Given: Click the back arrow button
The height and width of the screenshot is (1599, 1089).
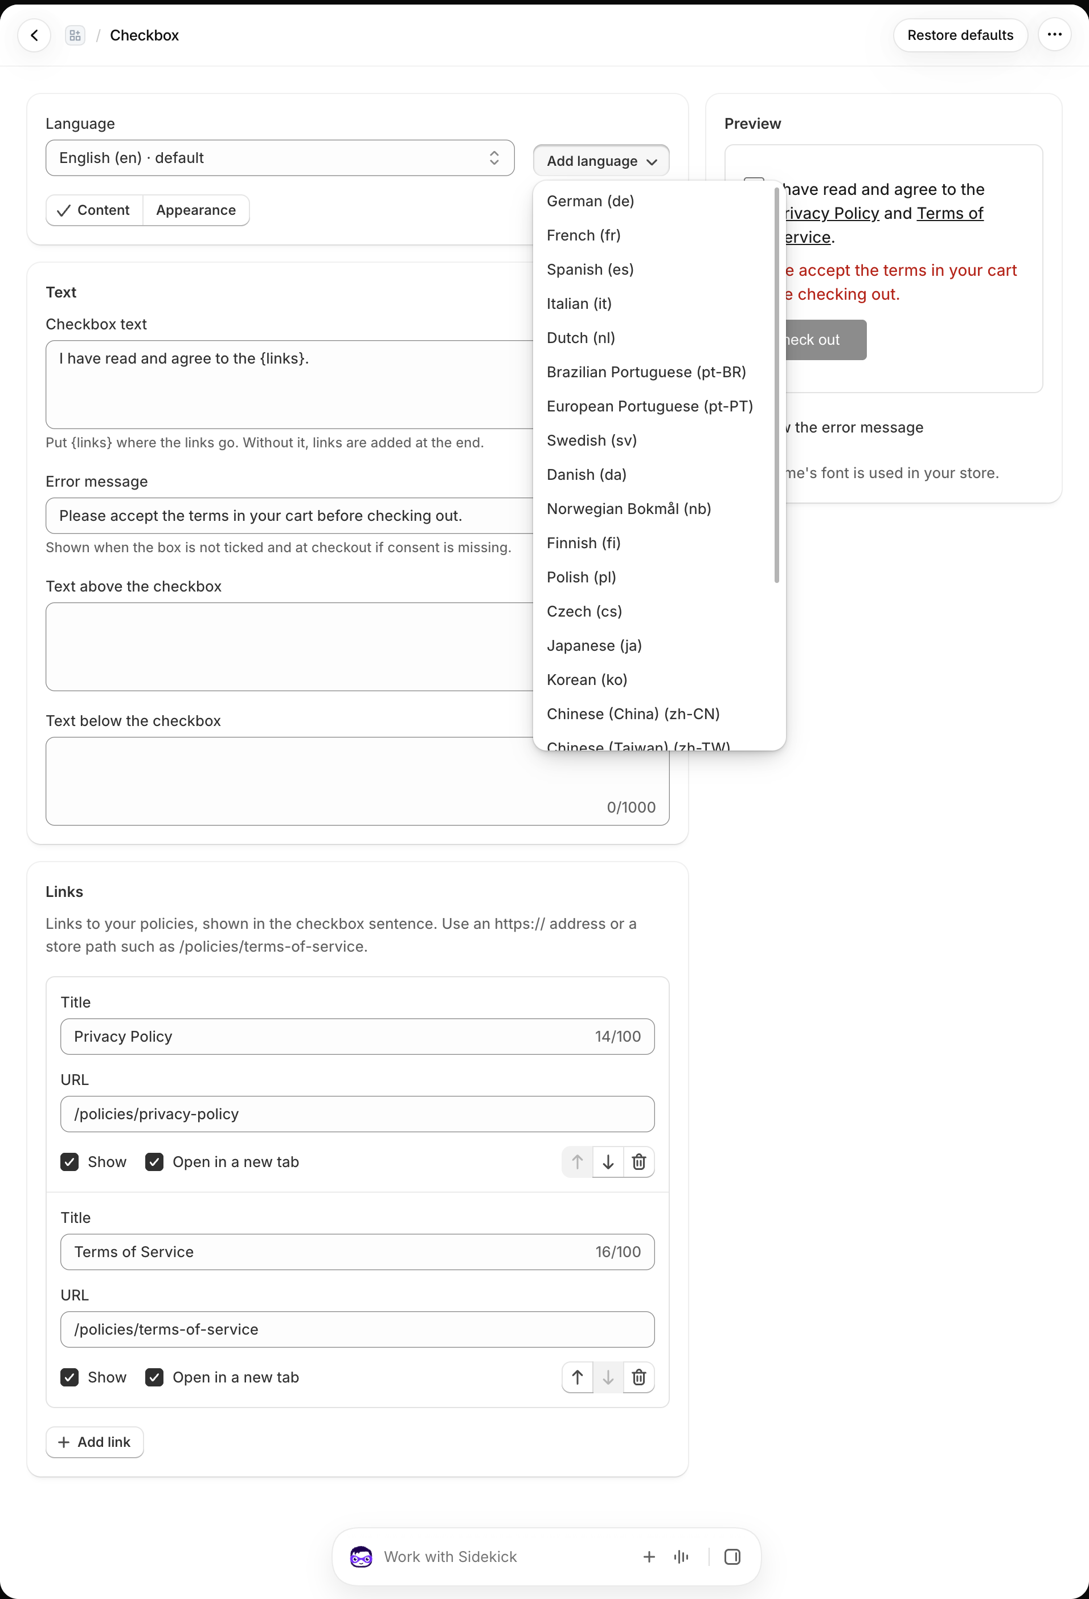Looking at the screenshot, I should click(34, 35).
